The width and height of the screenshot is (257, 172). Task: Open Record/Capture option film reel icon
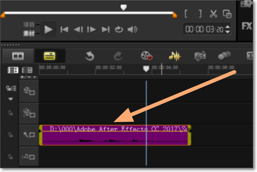(x=146, y=56)
